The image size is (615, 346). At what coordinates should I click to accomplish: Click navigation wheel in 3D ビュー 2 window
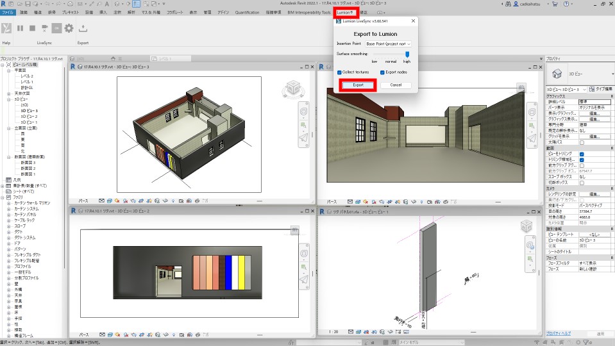303,254
